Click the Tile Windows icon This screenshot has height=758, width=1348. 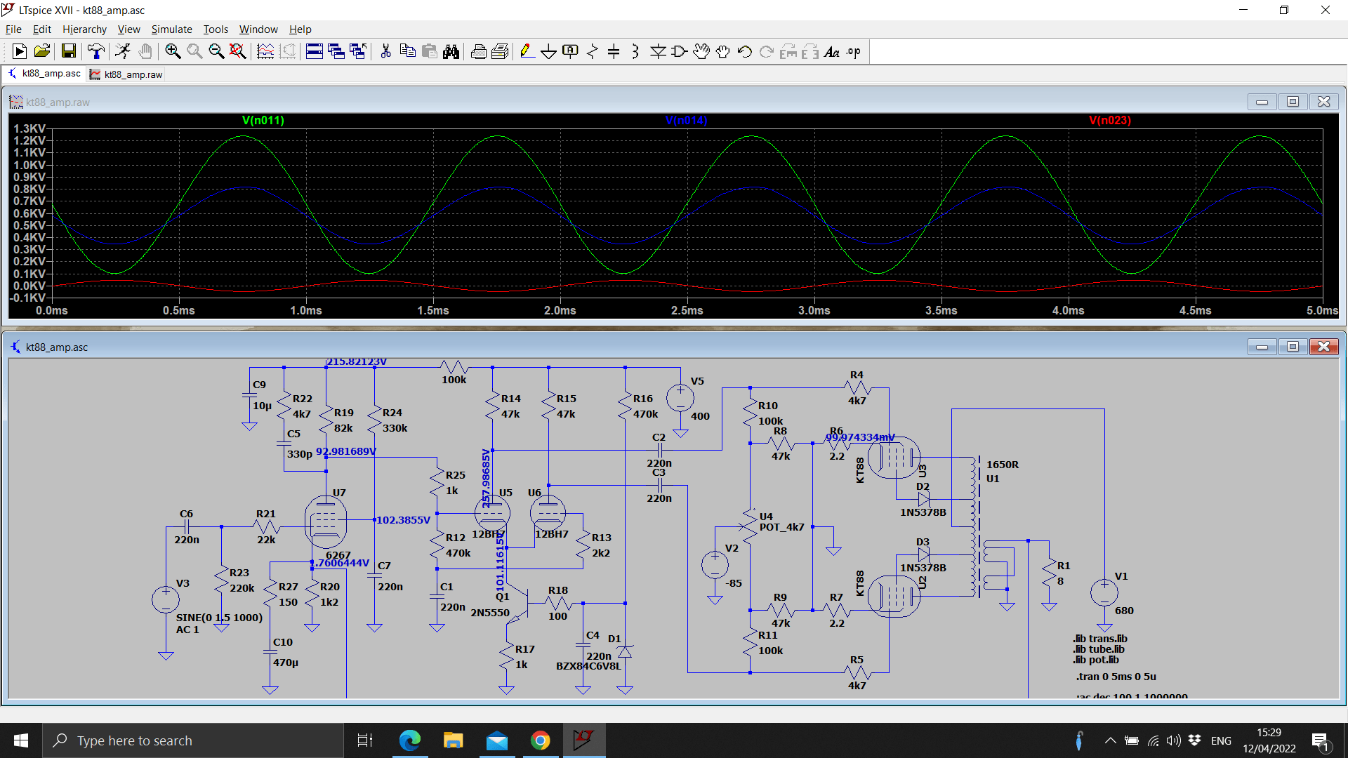[x=315, y=51]
